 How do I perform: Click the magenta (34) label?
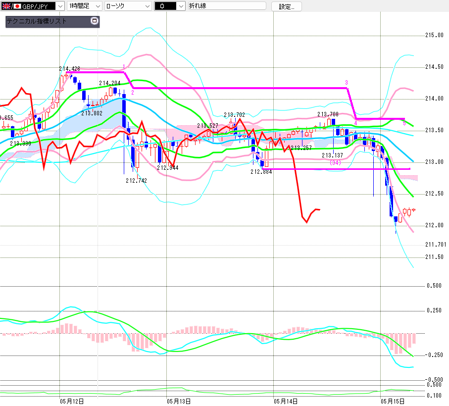[335, 162]
